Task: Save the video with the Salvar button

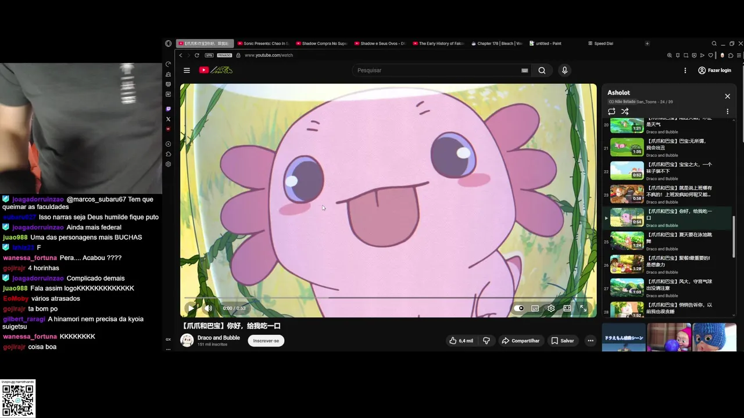Action: pos(563,341)
